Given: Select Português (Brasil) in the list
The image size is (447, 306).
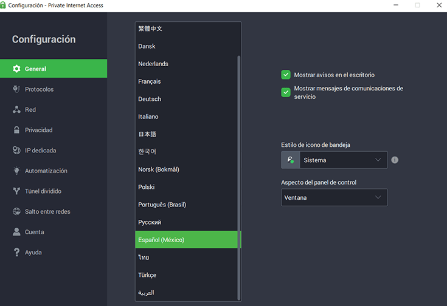Looking at the screenshot, I should coord(186,205).
